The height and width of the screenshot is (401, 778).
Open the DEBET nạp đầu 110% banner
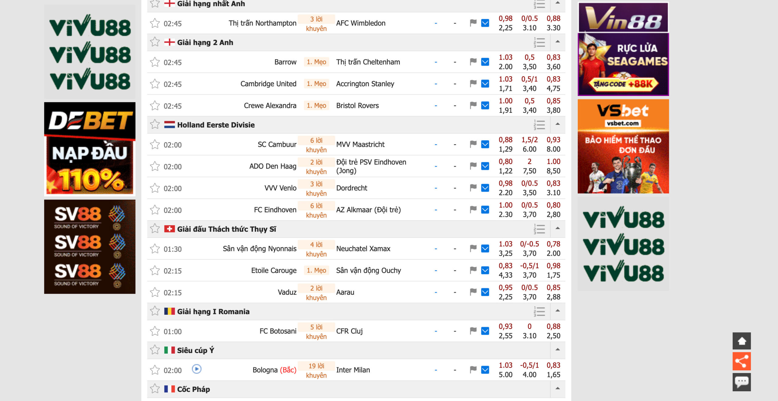coord(90,149)
